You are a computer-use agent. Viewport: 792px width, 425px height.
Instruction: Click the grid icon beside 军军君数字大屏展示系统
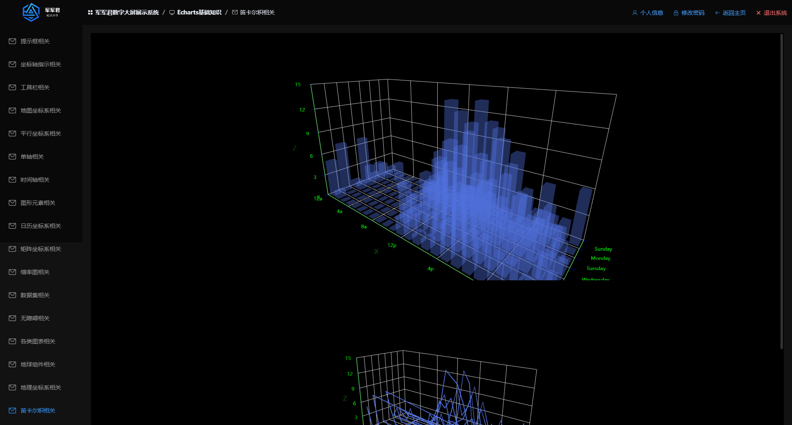click(90, 13)
